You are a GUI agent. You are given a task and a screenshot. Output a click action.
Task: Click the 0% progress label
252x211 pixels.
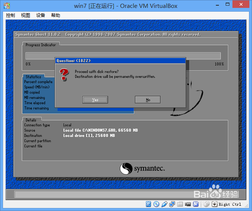pos(28,64)
